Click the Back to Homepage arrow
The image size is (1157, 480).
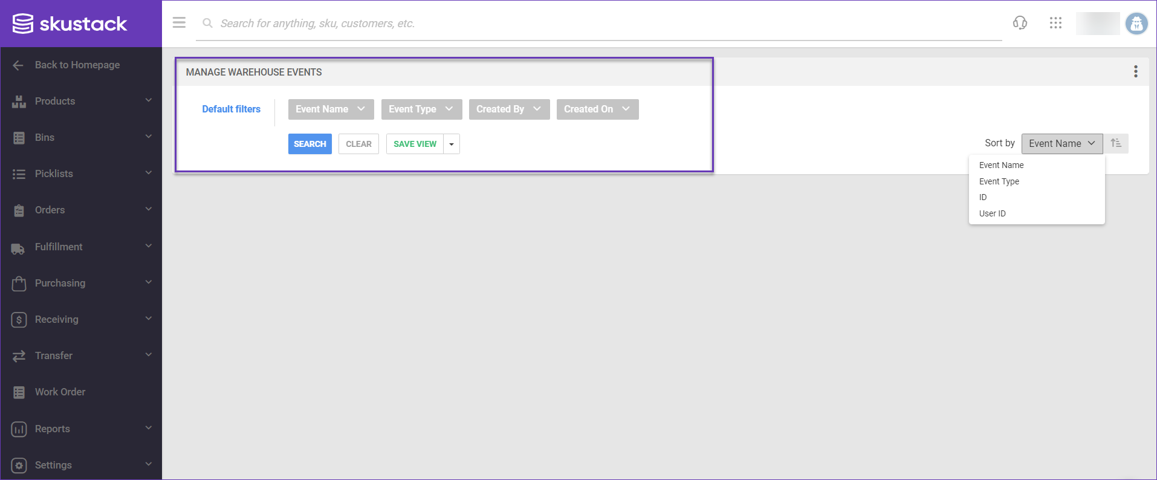[18, 65]
